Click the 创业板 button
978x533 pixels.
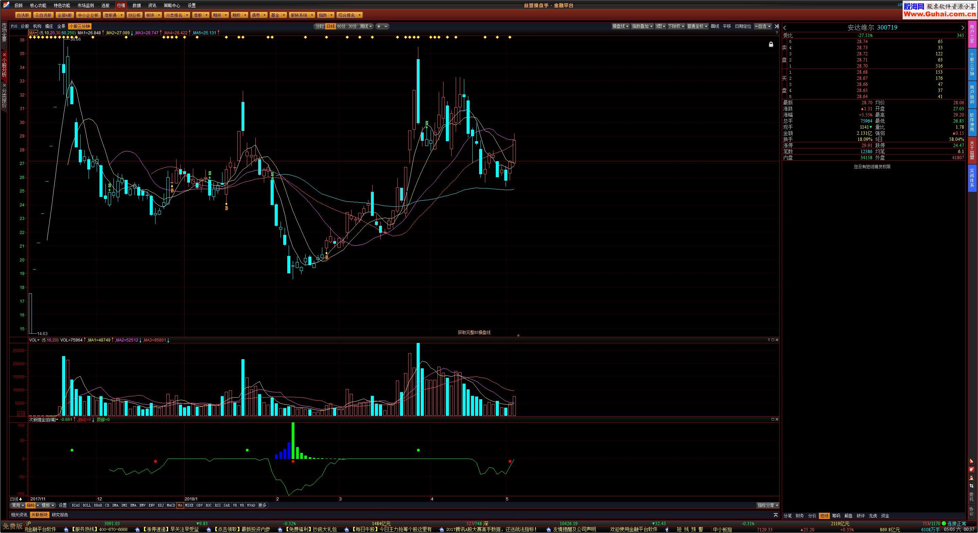tap(134, 15)
